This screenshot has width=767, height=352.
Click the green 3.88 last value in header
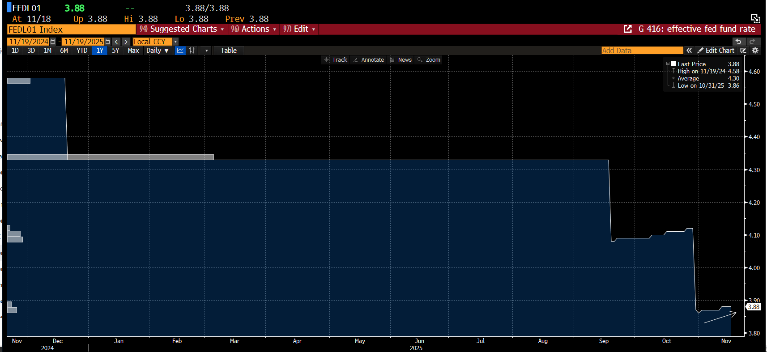74,8
